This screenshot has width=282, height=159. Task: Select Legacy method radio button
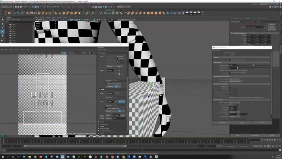[x=229, y=55]
